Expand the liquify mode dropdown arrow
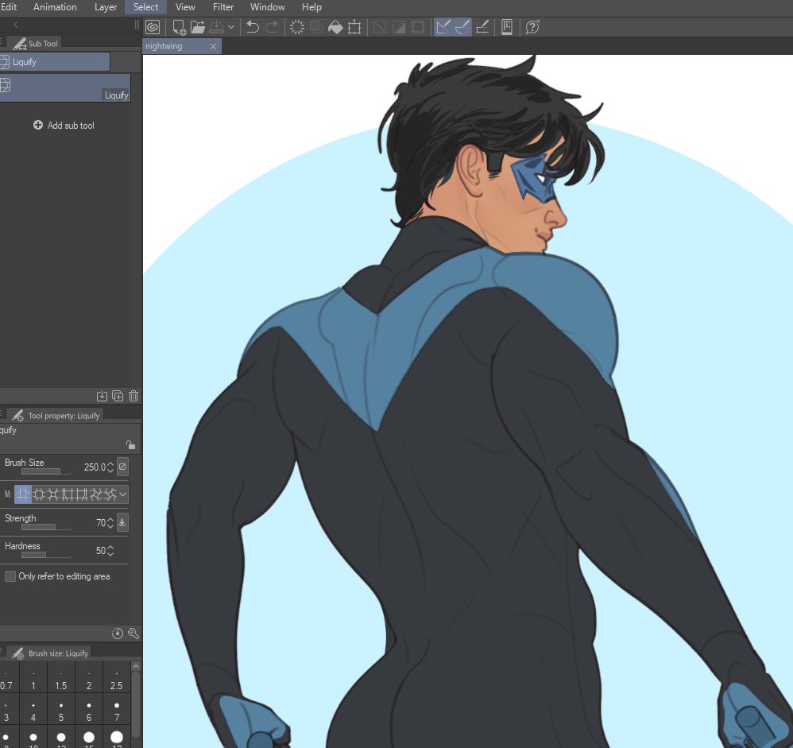 pyautogui.click(x=123, y=494)
